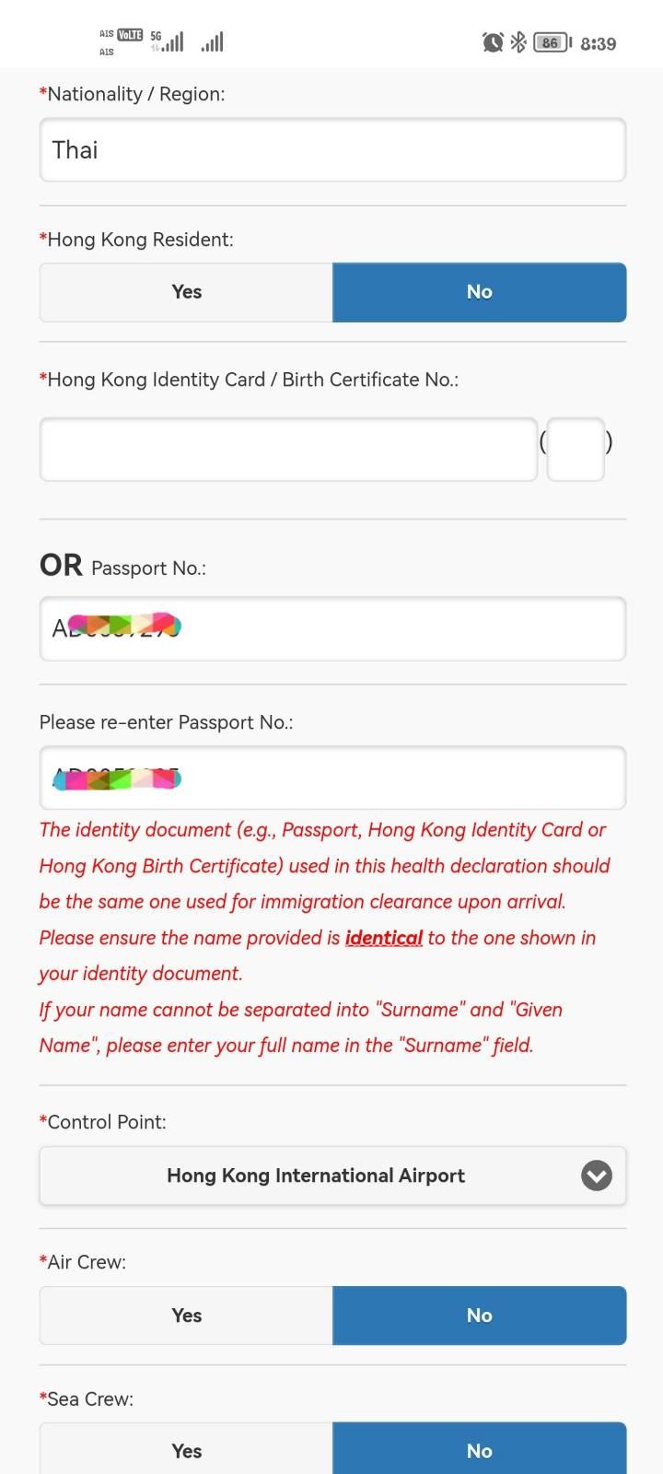
Task: Tap the alarm clock status icon
Action: (x=493, y=42)
